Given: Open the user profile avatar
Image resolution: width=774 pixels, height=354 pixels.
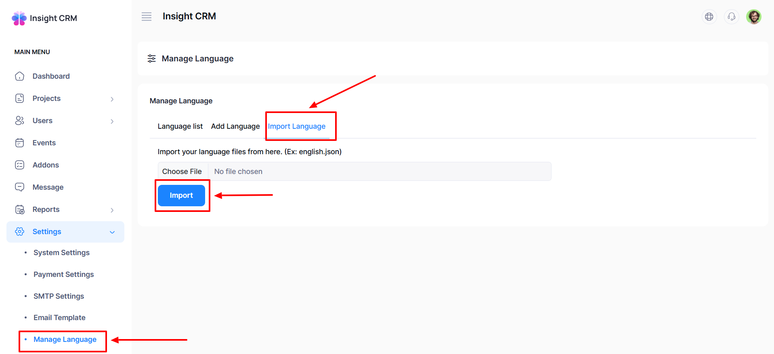Looking at the screenshot, I should click(753, 17).
